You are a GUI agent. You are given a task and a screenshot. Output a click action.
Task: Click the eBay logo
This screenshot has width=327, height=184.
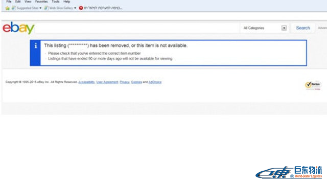tap(18, 28)
